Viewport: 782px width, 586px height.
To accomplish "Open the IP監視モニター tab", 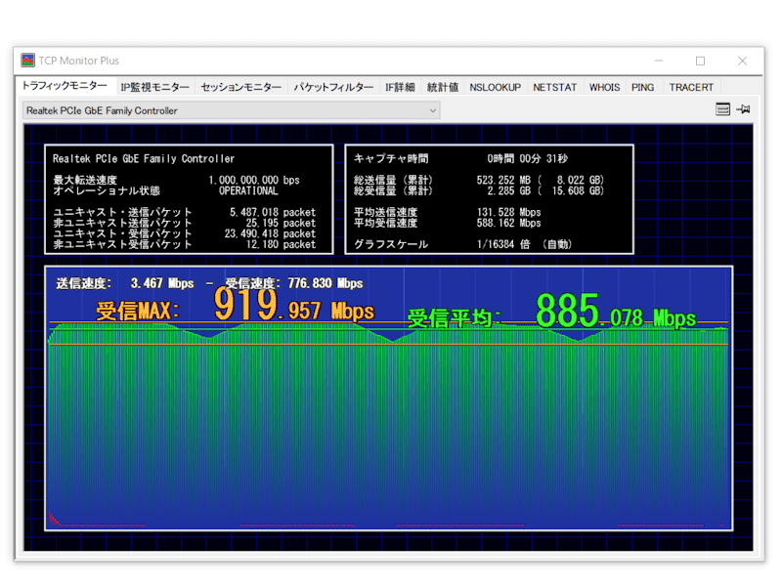I will click(x=154, y=87).
